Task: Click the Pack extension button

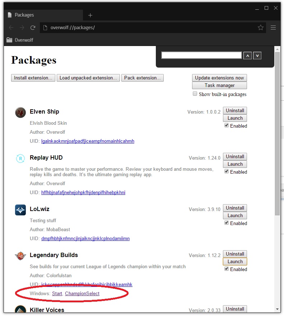Action: pyautogui.click(x=143, y=78)
